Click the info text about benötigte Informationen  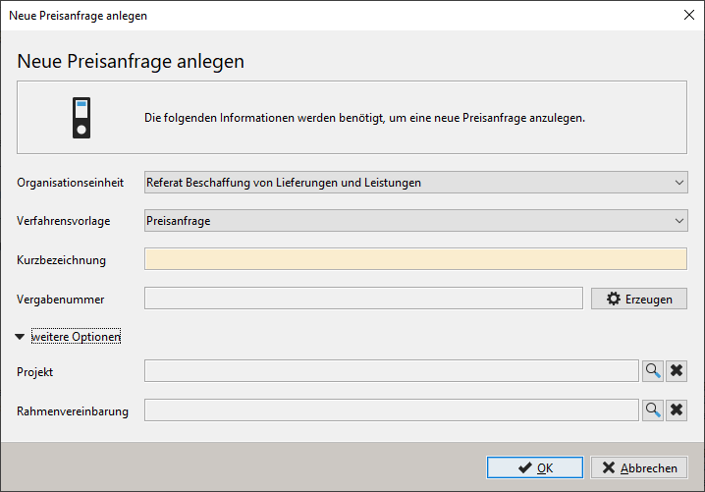coord(364,118)
